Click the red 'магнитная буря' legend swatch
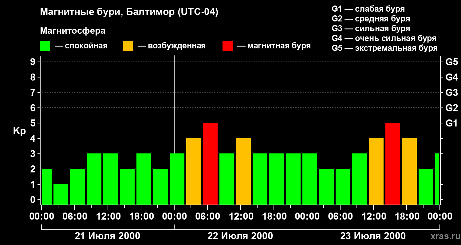461x245 pixels. click(228, 46)
